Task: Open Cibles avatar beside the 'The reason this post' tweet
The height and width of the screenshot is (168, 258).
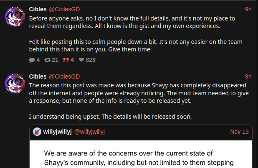Action: [15, 83]
